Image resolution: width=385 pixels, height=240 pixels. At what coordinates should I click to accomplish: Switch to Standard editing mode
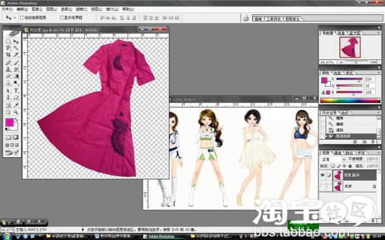pos(8,137)
